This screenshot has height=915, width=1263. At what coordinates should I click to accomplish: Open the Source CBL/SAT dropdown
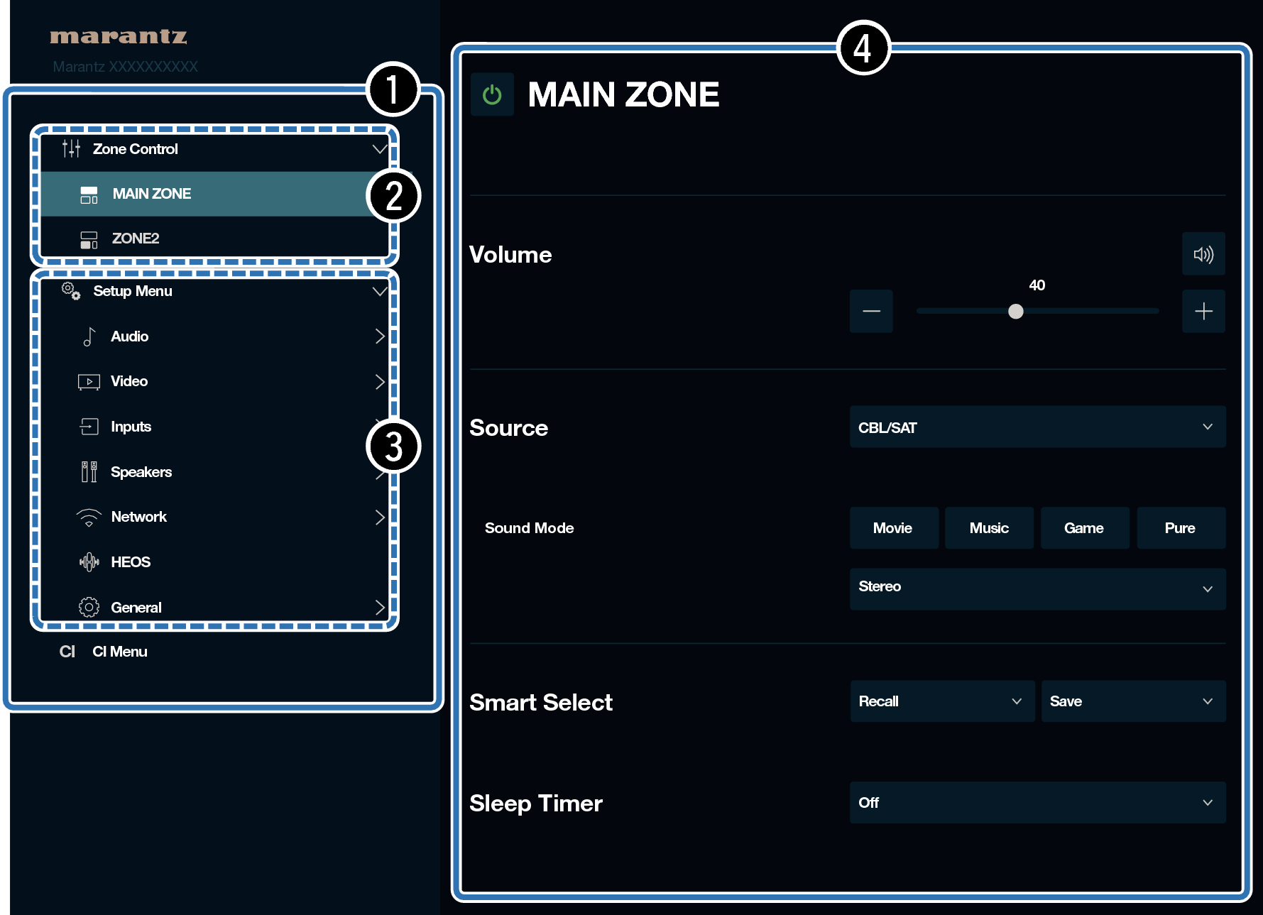(x=1037, y=427)
